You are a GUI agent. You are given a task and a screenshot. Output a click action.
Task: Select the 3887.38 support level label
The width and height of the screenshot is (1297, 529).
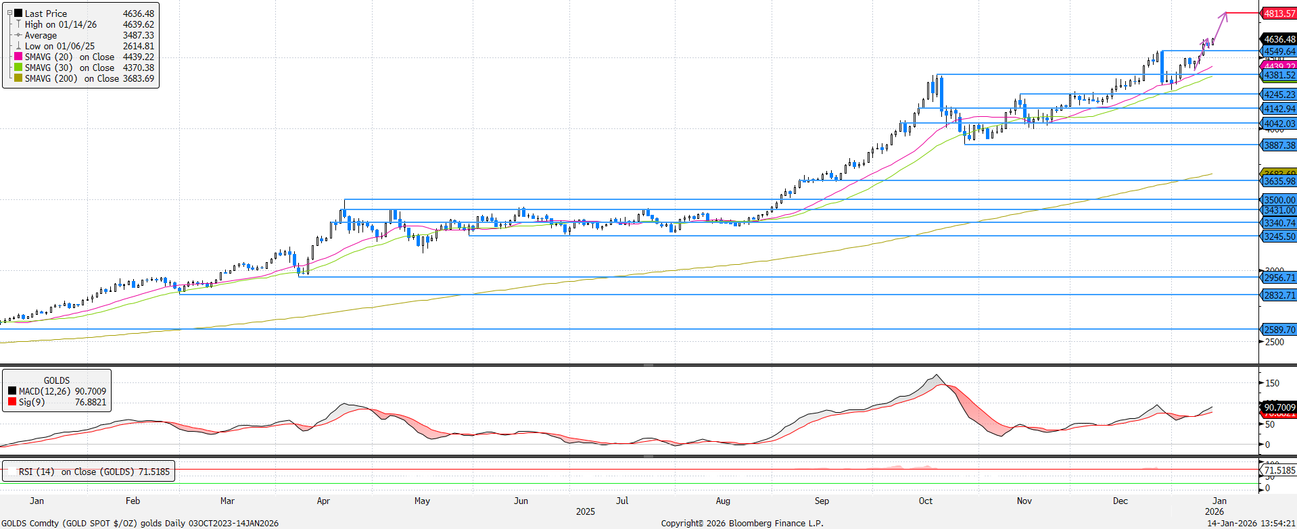[1279, 145]
